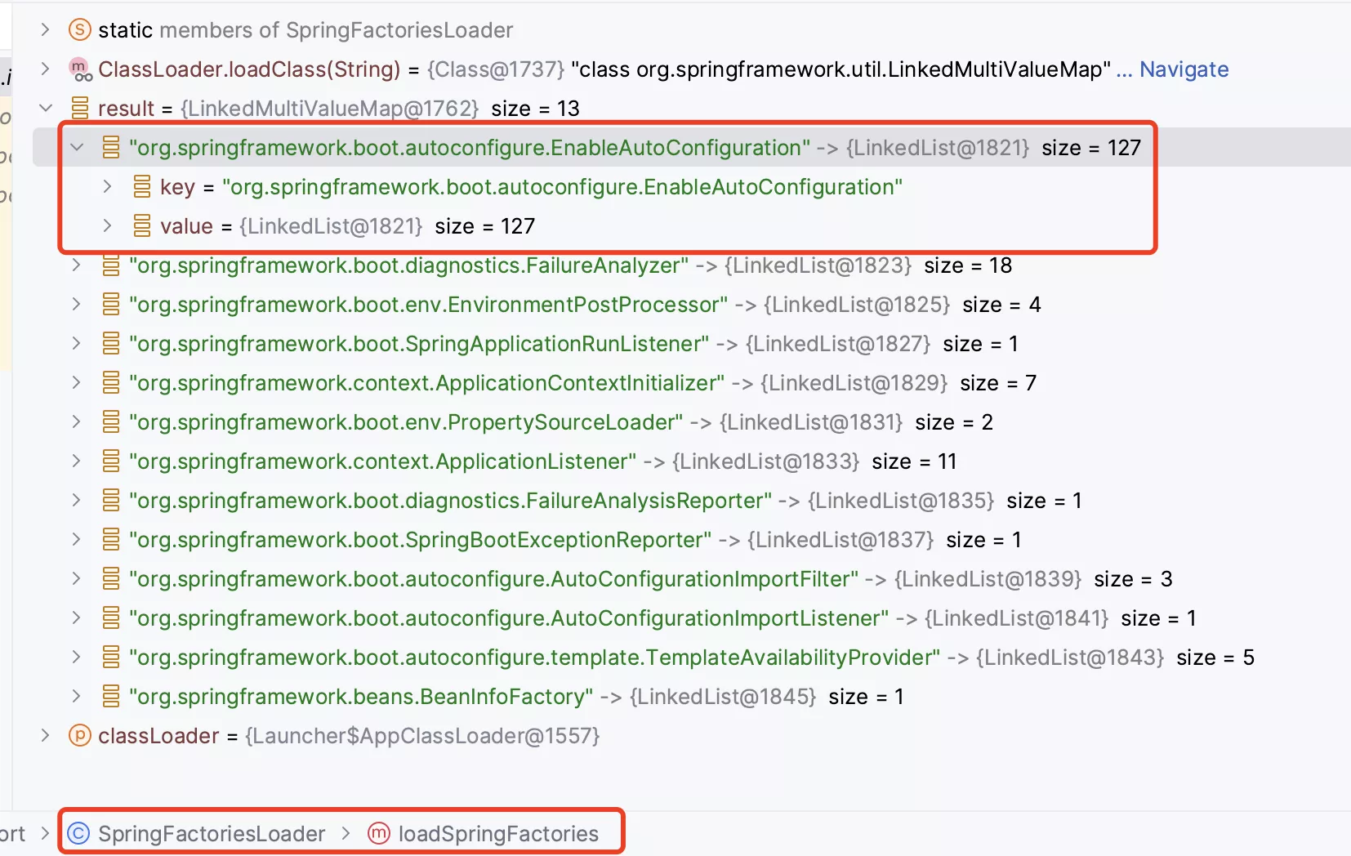The width and height of the screenshot is (1351, 856).
Task: Expand the TemplateAvailabilityProvider entry
Action: click(77, 658)
